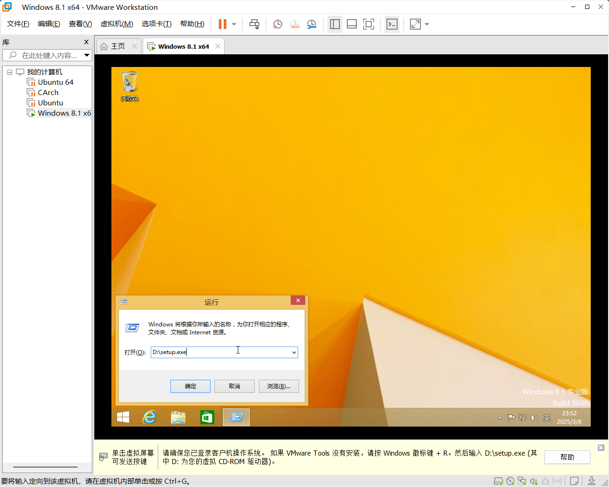
Task: Open Action Center flag icon in tray
Action: tap(511, 418)
